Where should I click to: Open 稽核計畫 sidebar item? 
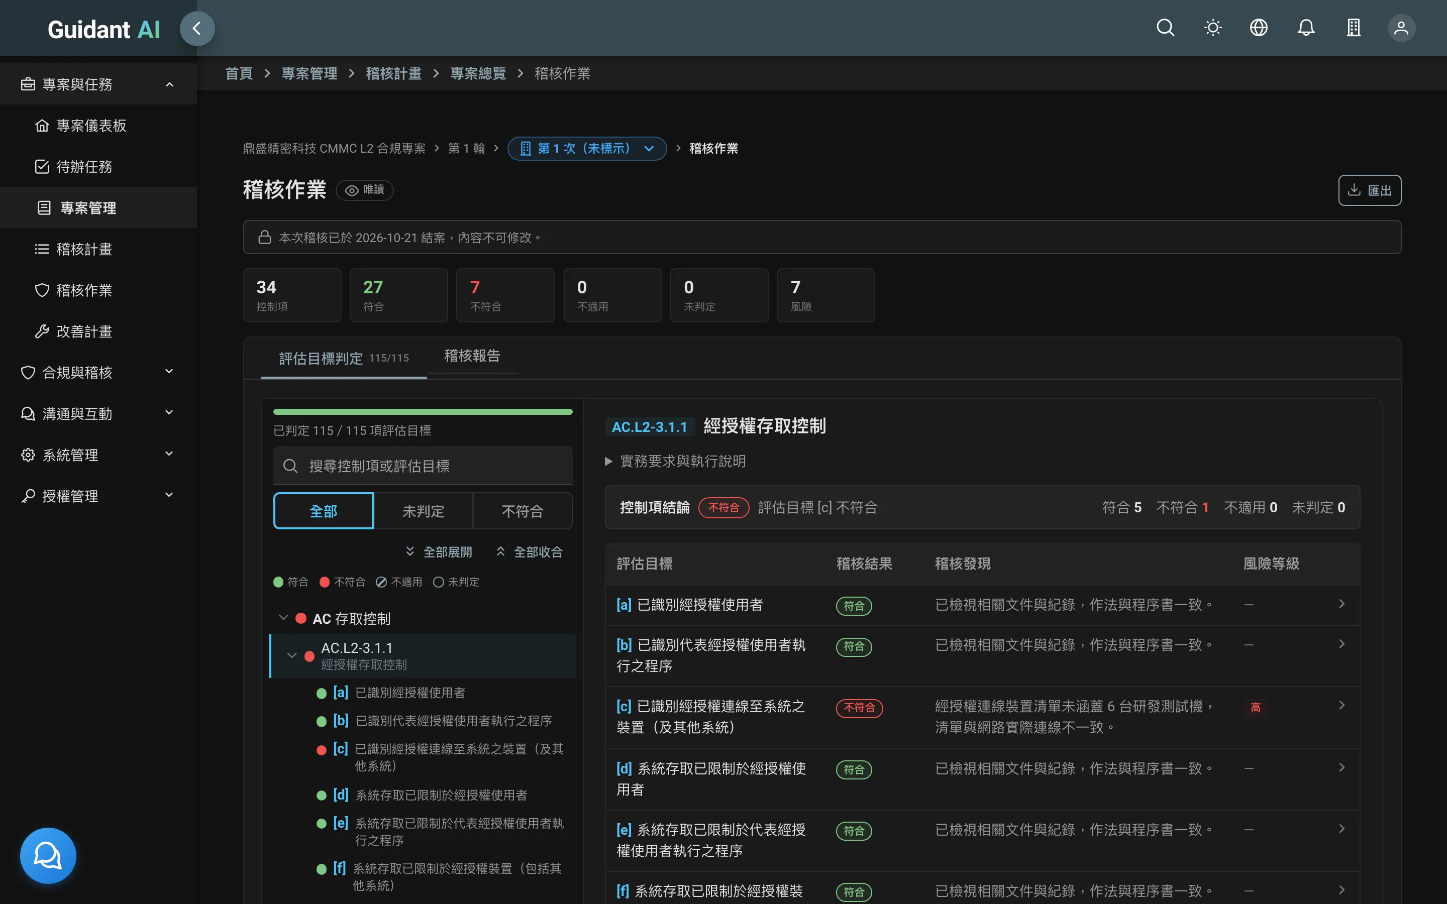click(98, 249)
